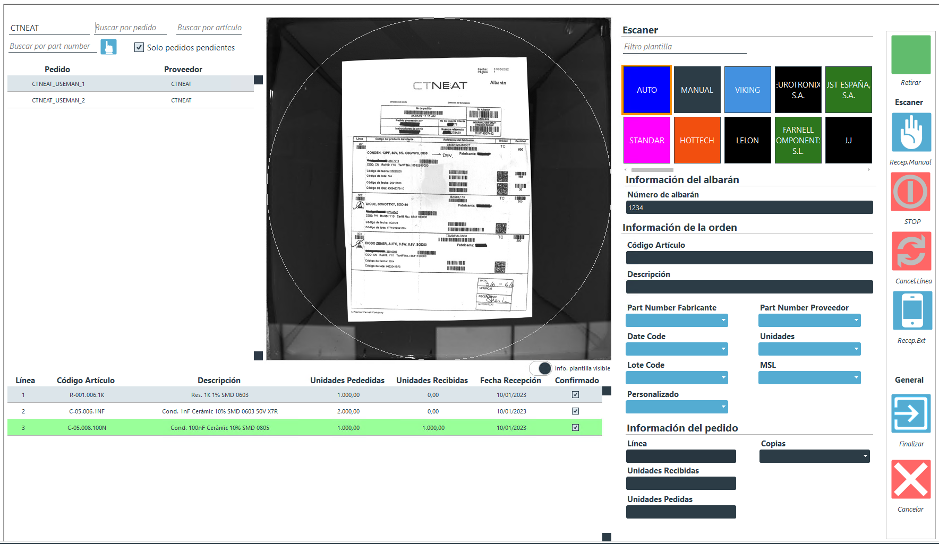This screenshot has width=939, height=544.
Task: Open the Date Code dropdown
Action: point(723,349)
